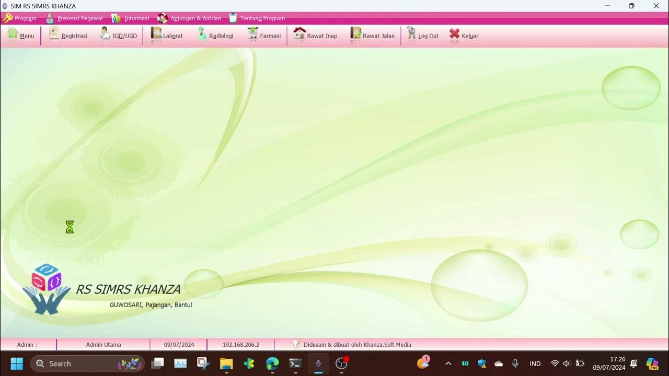The height and width of the screenshot is (376, 669).
Task: Open the Presensi Pegawai menu
Action: pos(74,18)
